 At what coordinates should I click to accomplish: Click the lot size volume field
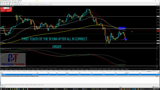(6, 8)
